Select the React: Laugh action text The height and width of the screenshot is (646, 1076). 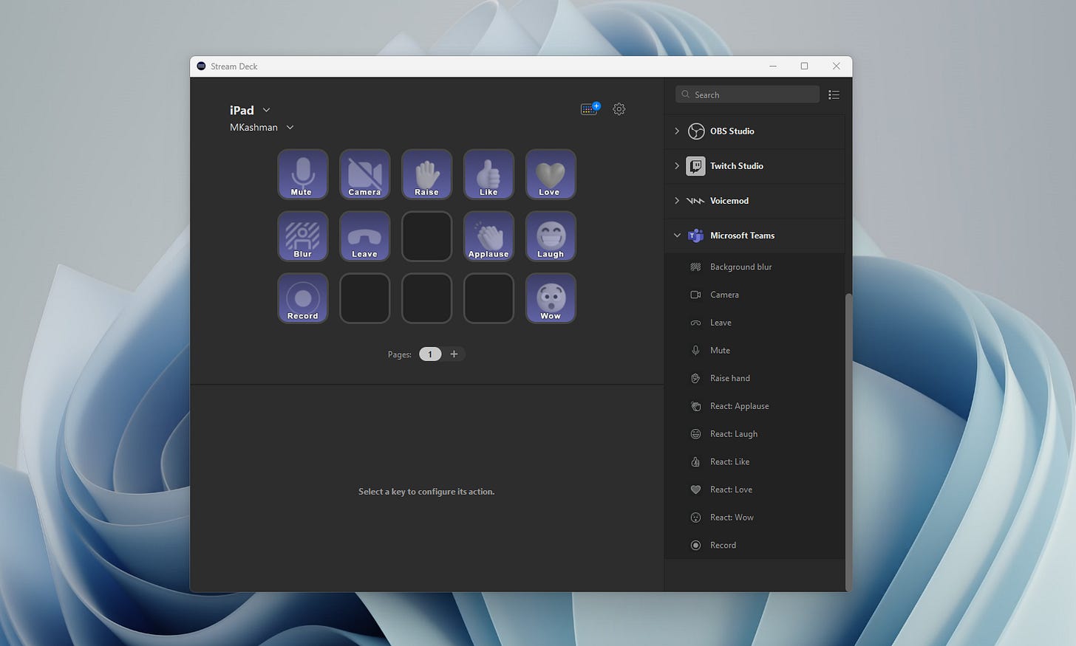point(733,434)
